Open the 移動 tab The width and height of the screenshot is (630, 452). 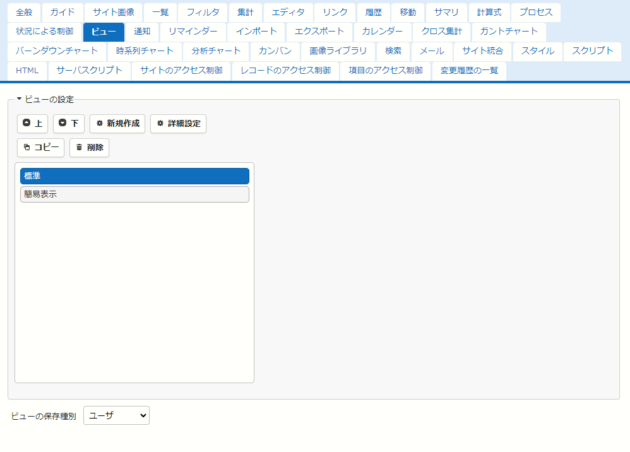(408, 13)
